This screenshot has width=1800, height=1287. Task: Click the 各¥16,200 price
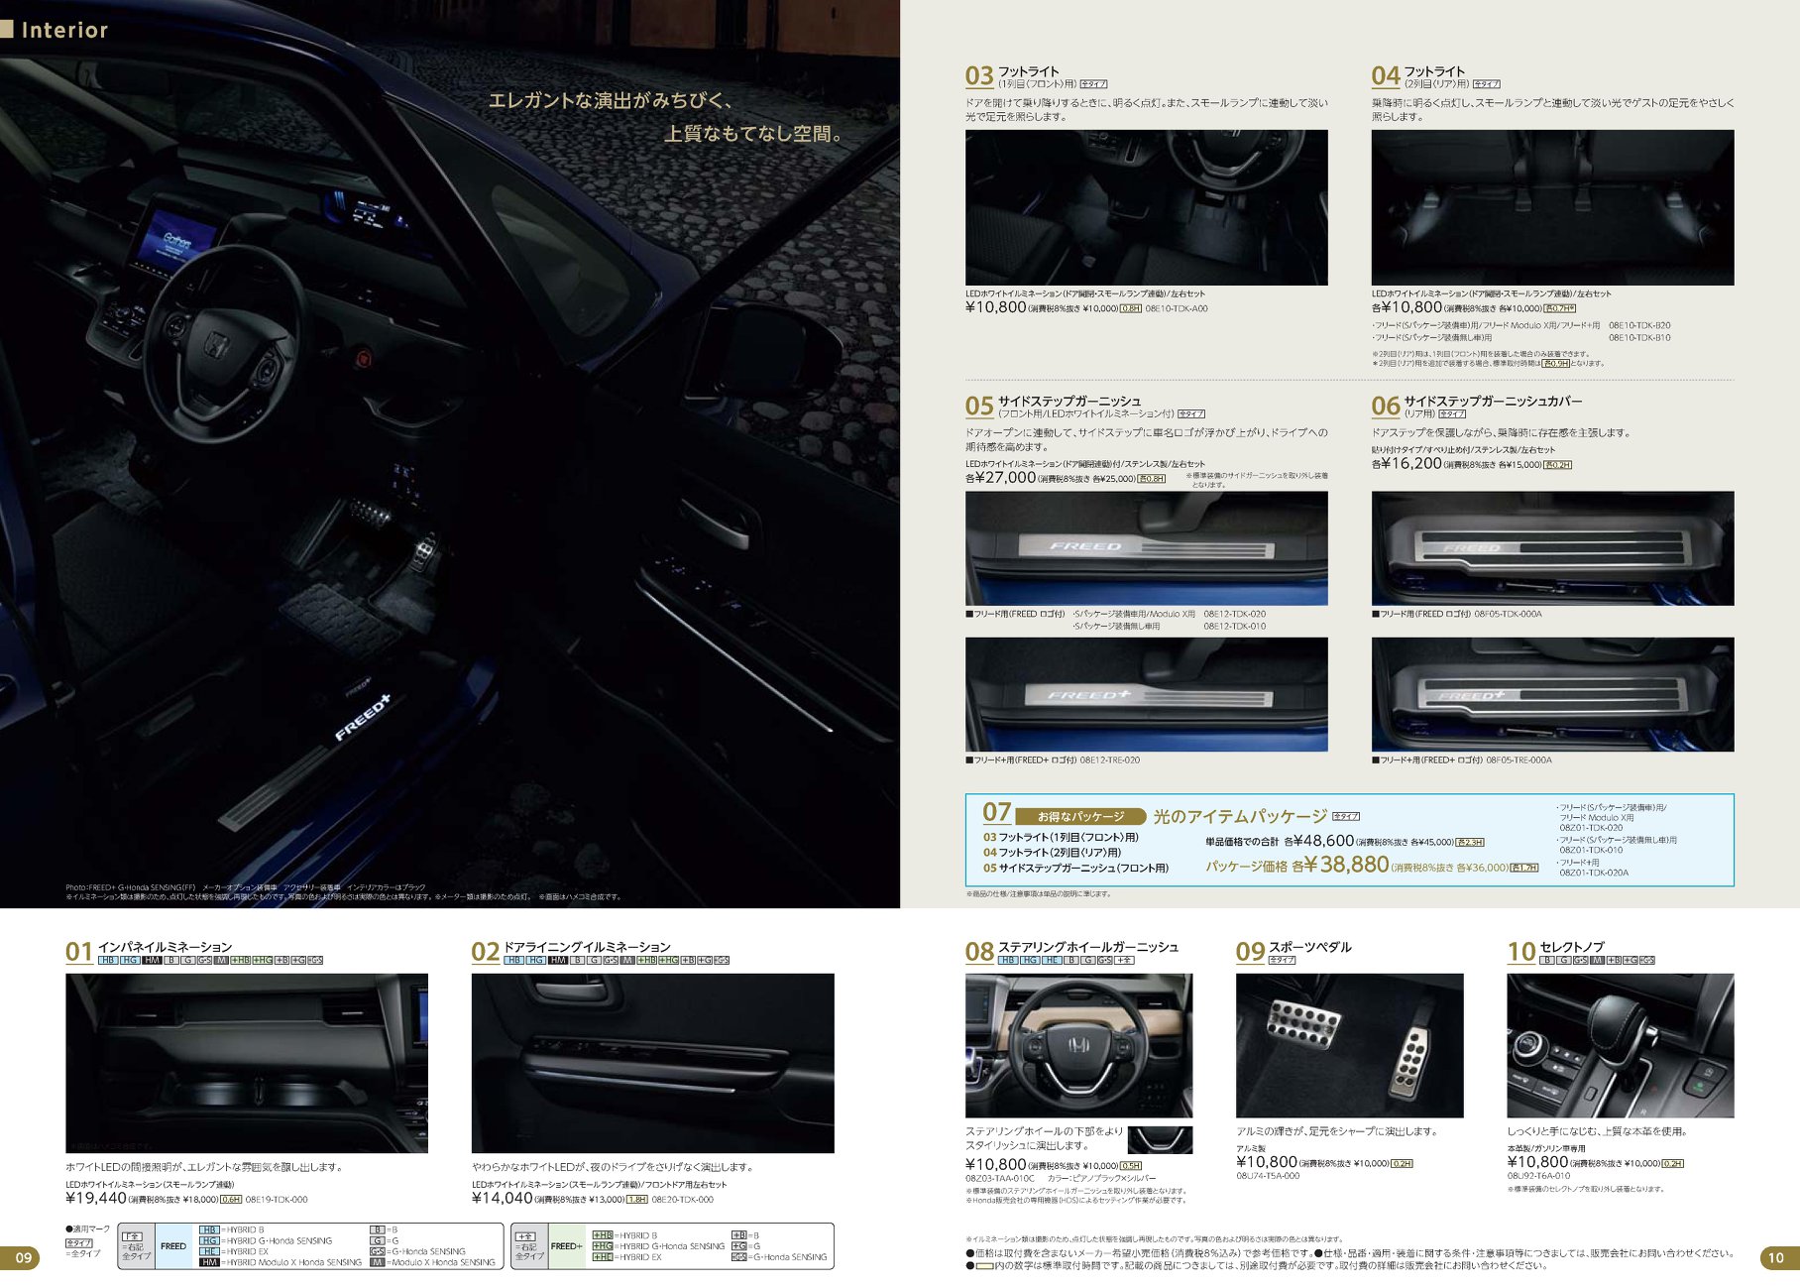tap(1406, 463)
